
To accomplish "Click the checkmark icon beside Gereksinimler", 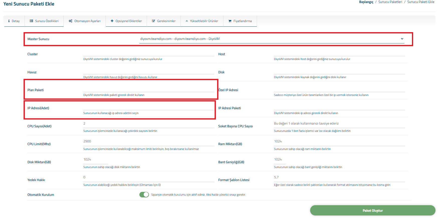I will [153, 21].
